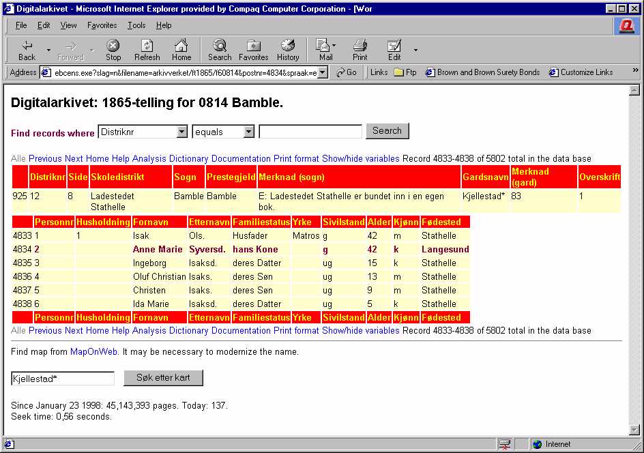This screenshot has height=453, width=644.
Task: Go to the Home page icon
Action: point(181,50)
